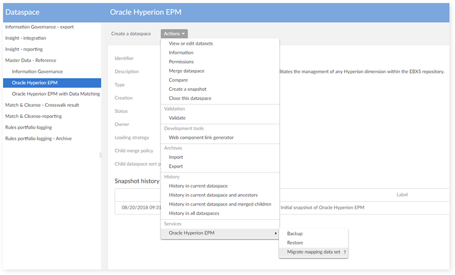
Task: Open the Actions dropdown button
Action: [175, 33]
